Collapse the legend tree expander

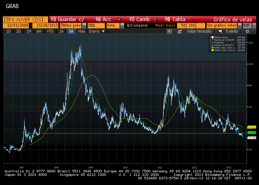point(210,37)
